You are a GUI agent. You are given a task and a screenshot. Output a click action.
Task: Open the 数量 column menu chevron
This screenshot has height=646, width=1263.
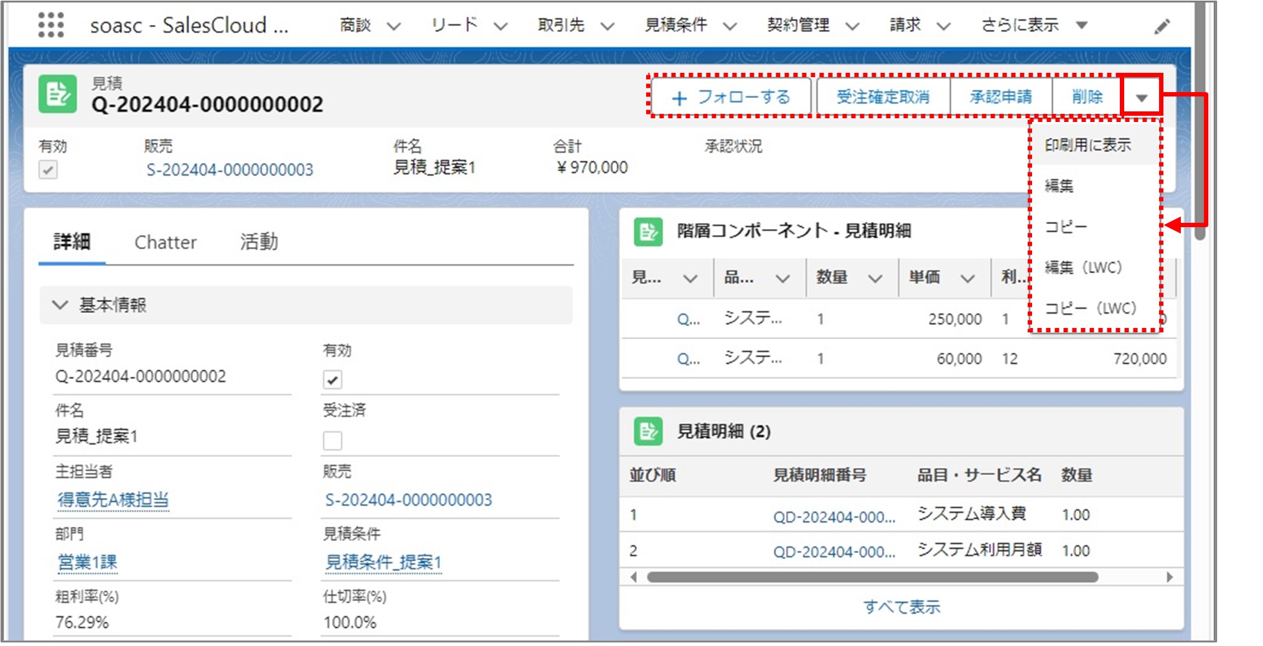coord(875,278)
